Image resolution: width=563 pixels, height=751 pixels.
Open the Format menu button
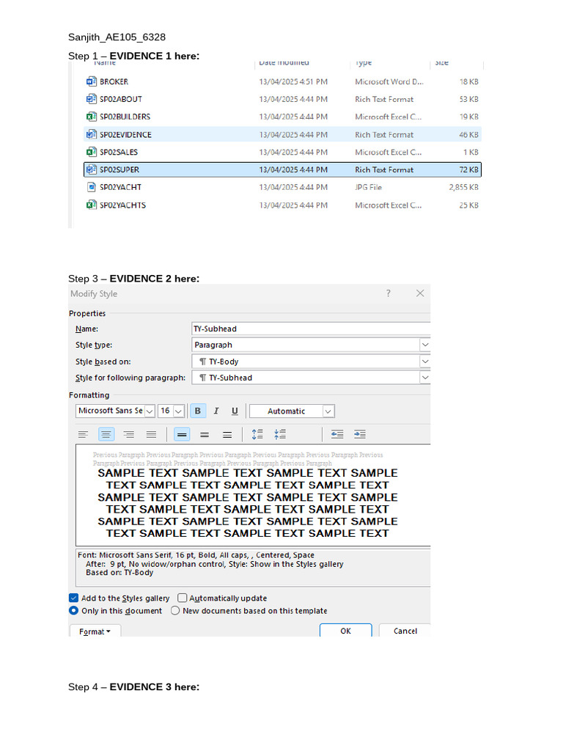click(x=95, y=631)
